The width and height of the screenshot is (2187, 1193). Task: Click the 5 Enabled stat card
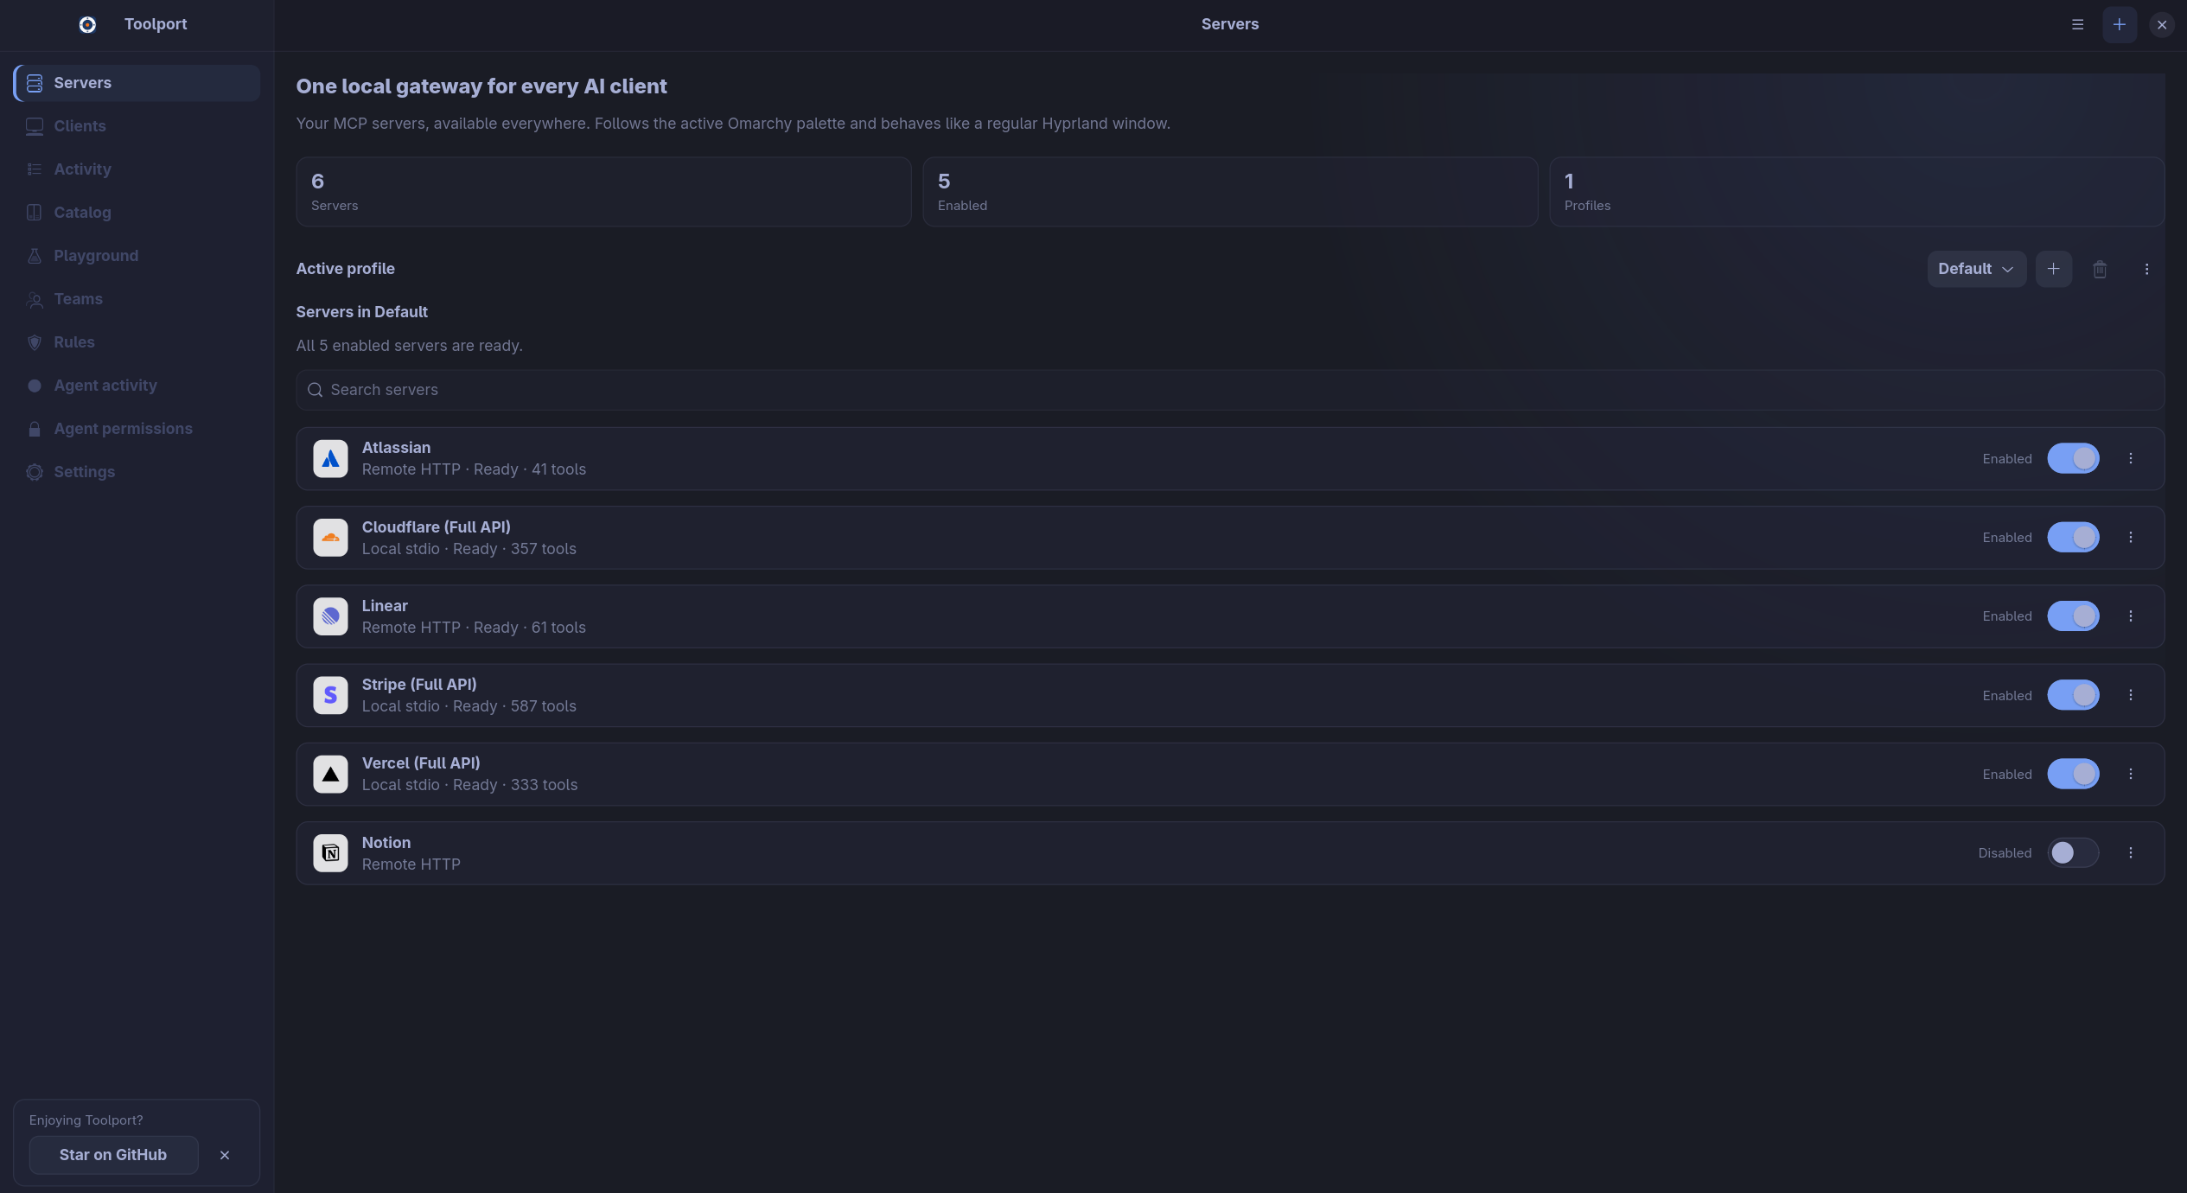pyautogui.click(x=1230, y=192)
